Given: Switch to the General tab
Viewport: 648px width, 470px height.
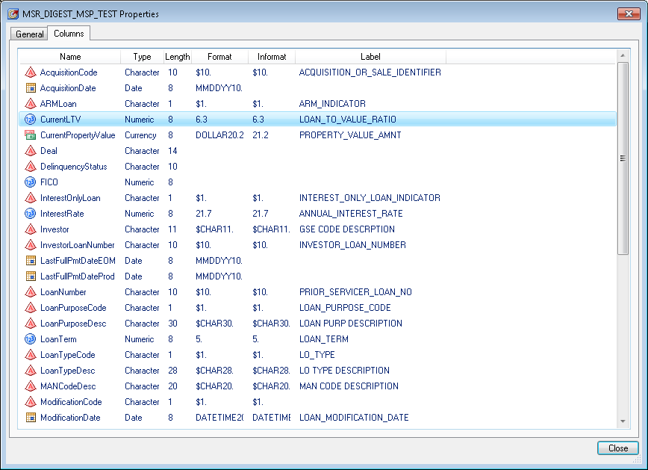Looking at the screenshot, I should pos(28,34).
